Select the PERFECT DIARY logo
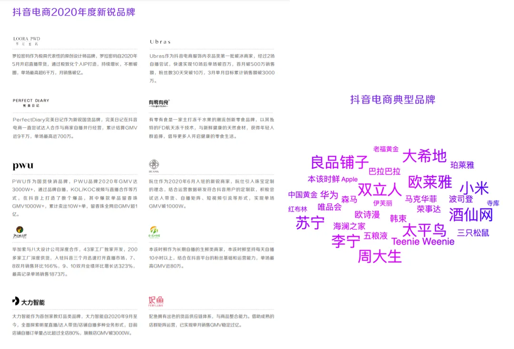Image resolution: width=514 pixels, height=349 pixels. click(x=31, y=103)
